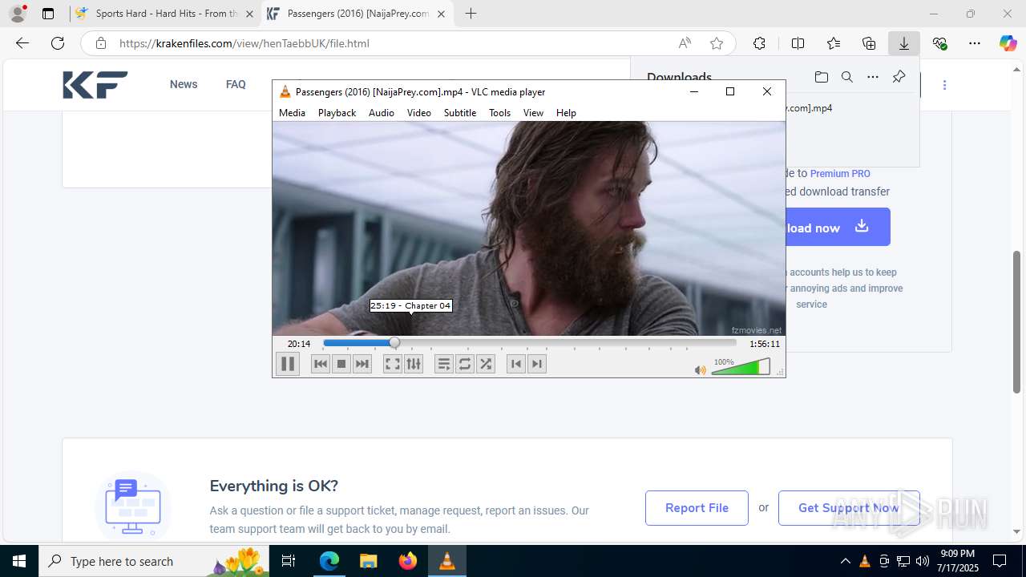Follow the Premium PRO link
Image resolution: width=1026 pixels, height=577 pixels.
tap(840, 173)
